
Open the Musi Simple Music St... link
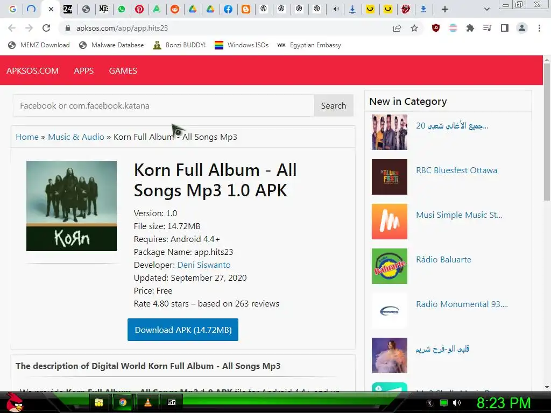(x=459, y=215)
